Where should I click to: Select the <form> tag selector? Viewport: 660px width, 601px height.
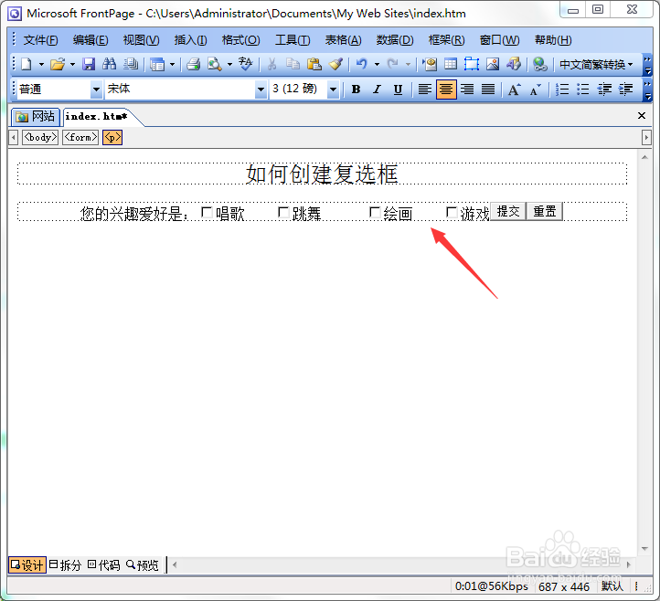tap(80, 138)
